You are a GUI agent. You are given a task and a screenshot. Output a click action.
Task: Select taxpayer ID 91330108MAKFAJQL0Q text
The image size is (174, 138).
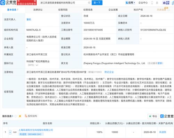153,30
